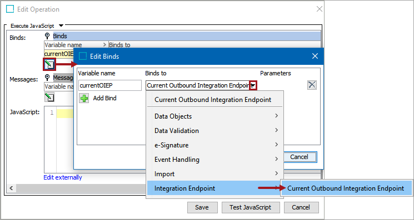
Task: Open the Edit externally link
Action: click(63, 177)
